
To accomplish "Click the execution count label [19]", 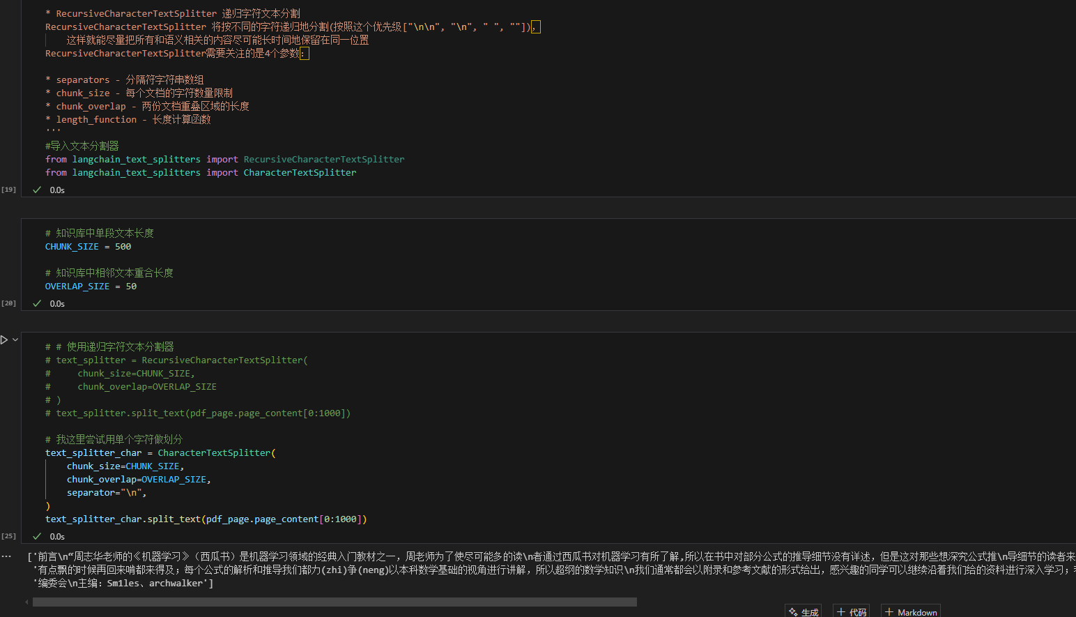I will [8, 190].
